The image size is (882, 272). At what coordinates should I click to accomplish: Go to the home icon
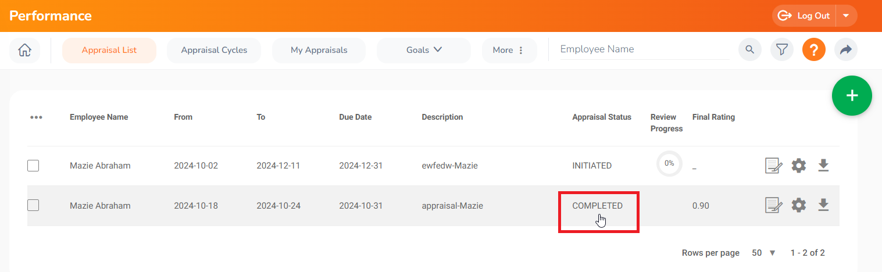pyautogui.click(x=25, y=51)
